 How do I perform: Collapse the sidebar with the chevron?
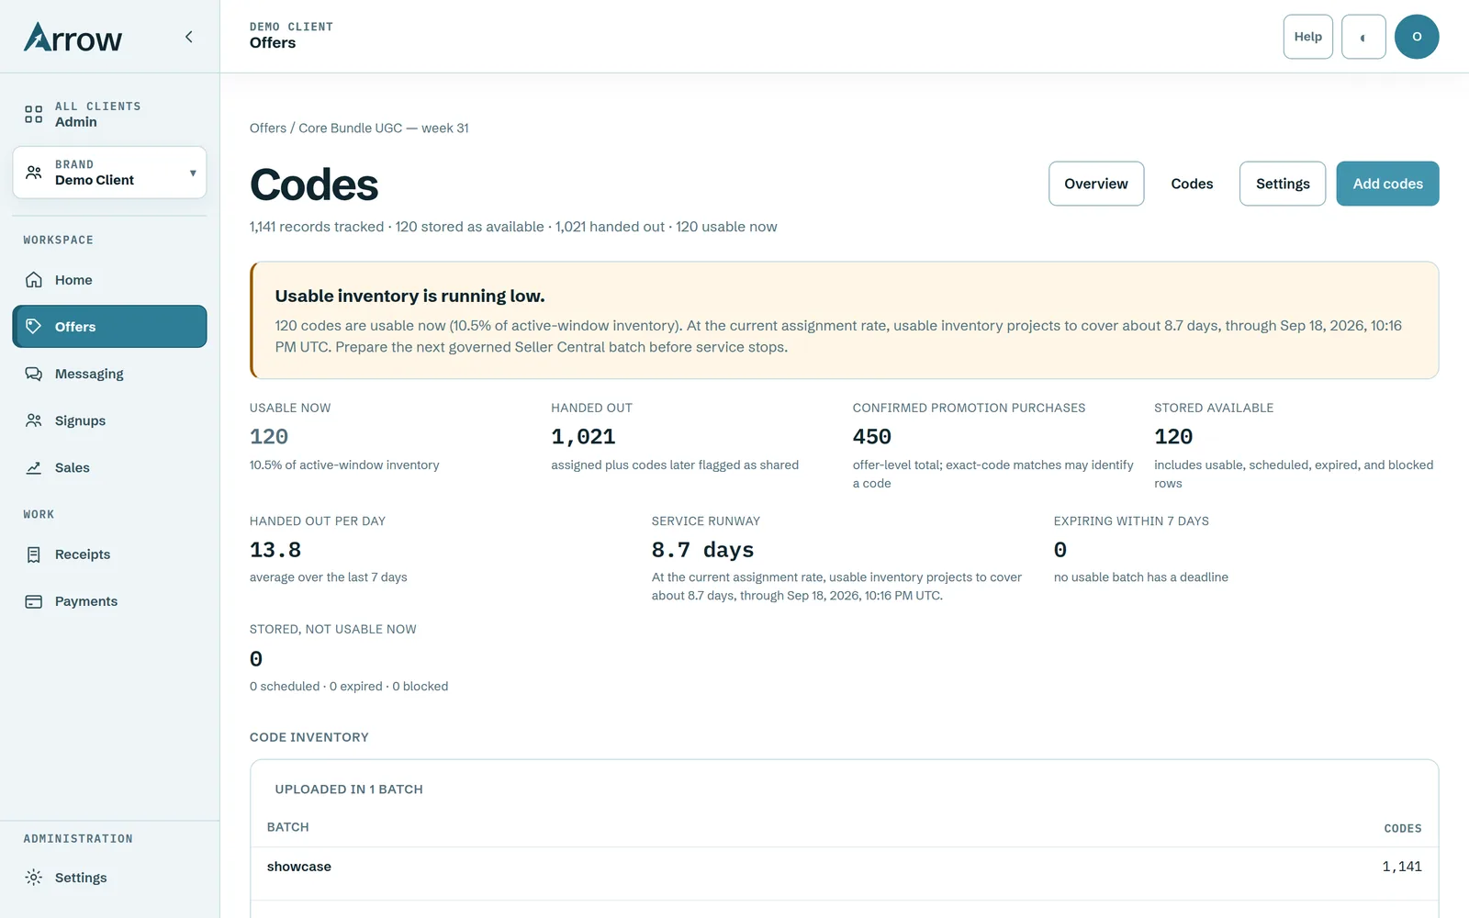[189, 37]
